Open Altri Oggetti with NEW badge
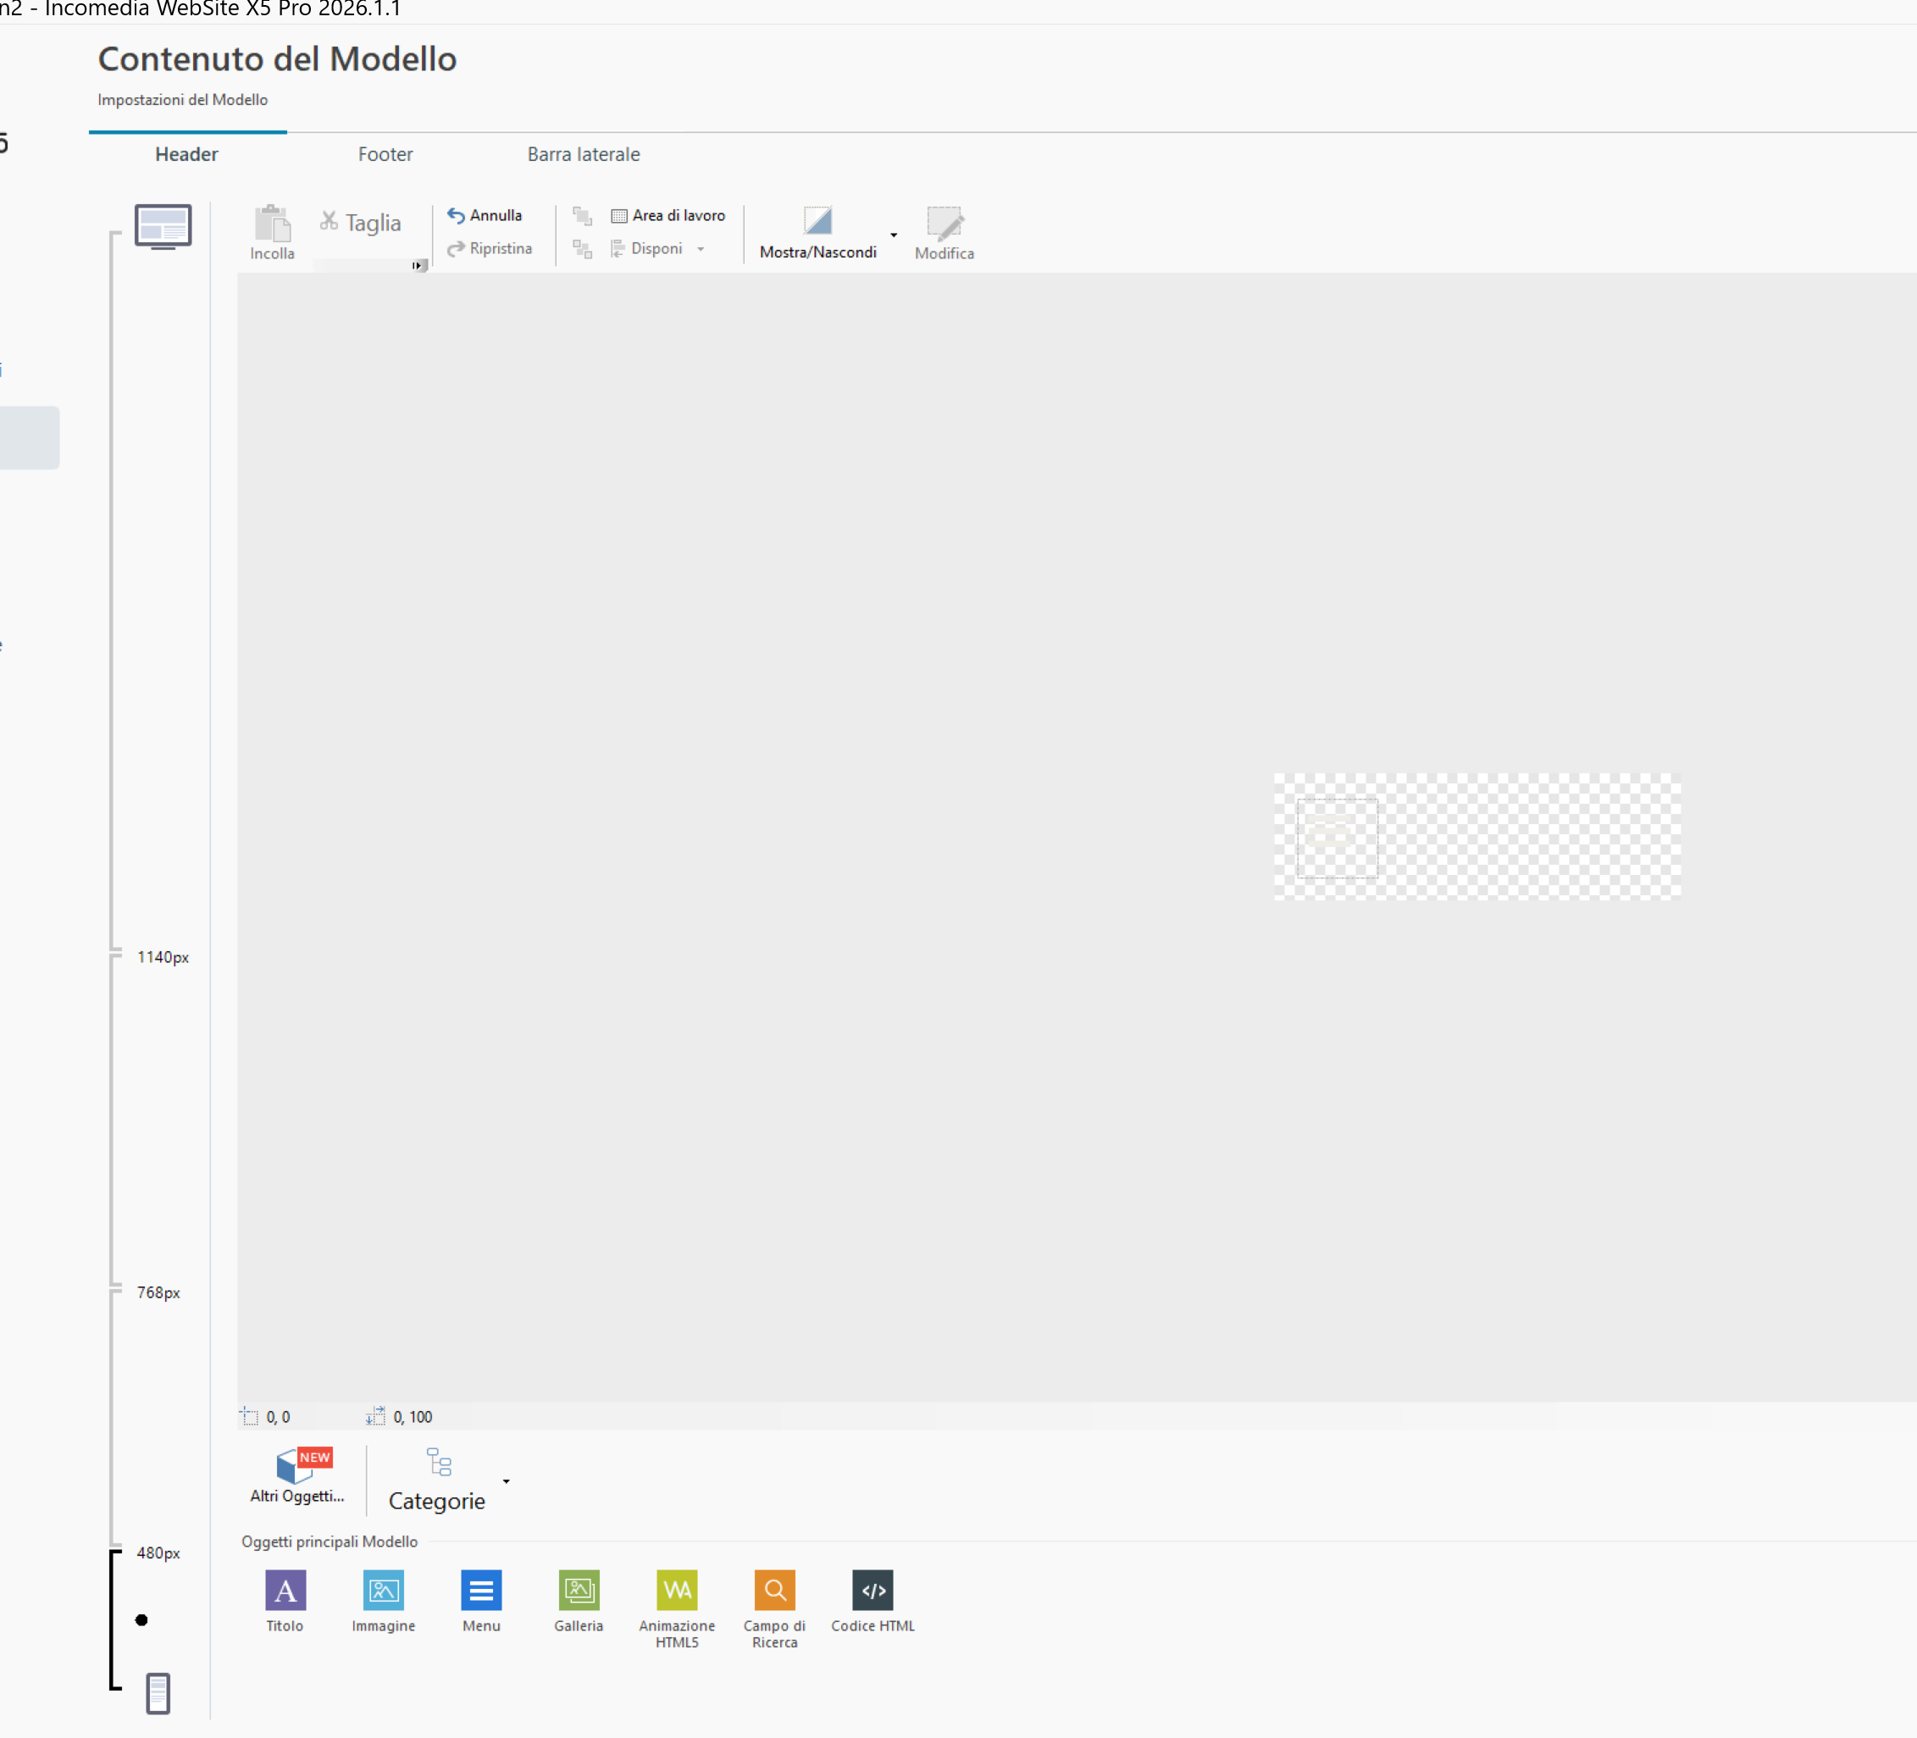The height and width of the screenshot is (1738, 1917). tap(296, 1474)
